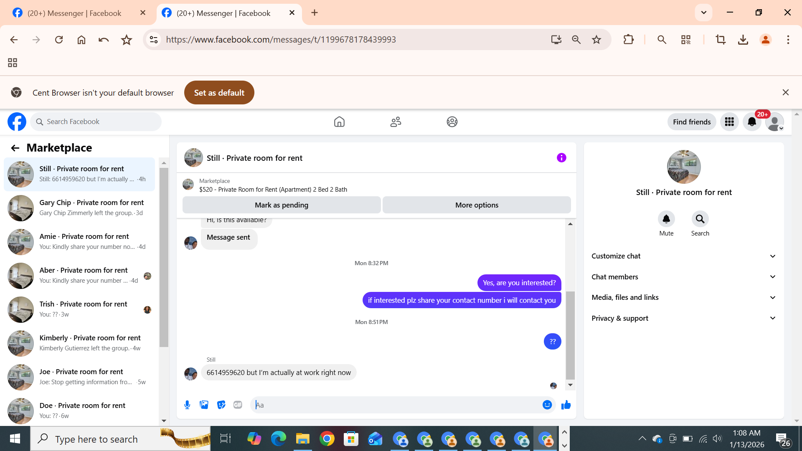The image size is (802, 451).
Task: Click the voice clip microphone icon
Action: click(187, 405)
